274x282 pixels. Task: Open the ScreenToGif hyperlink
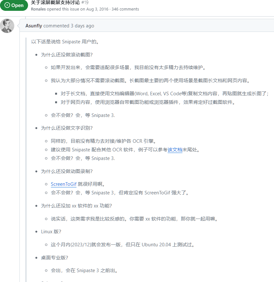64,184
